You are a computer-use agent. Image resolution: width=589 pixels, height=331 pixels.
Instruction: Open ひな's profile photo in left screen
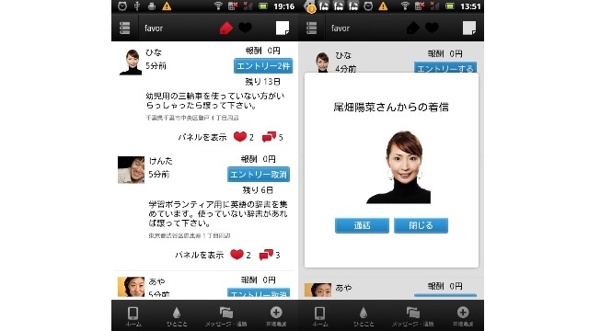tap(131, 62)
